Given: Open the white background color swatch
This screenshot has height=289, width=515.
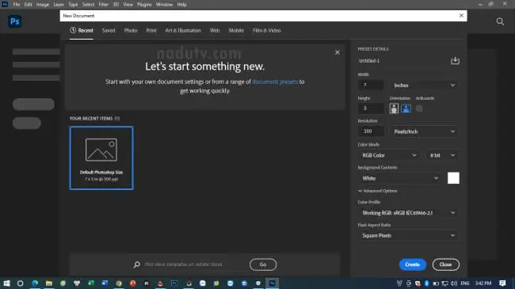Looking at the screenshot, I should tap(453, 178).
